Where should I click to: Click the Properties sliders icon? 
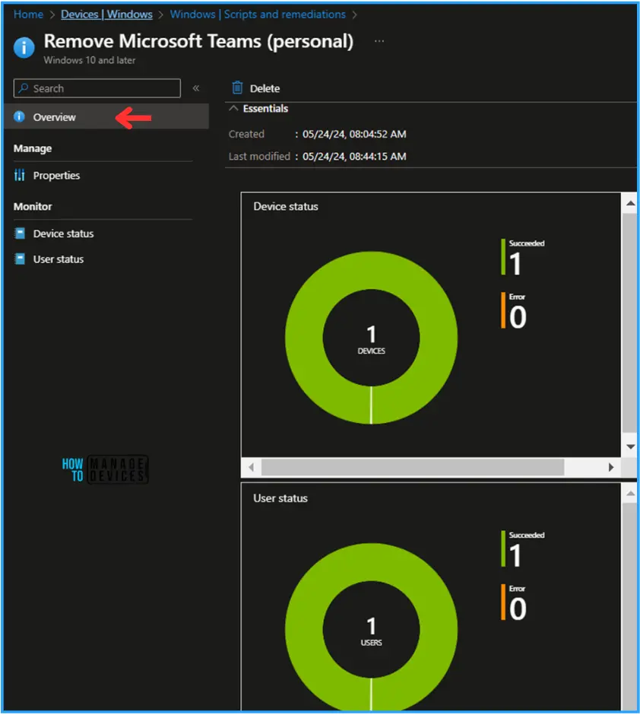click(x=19, y=175)
